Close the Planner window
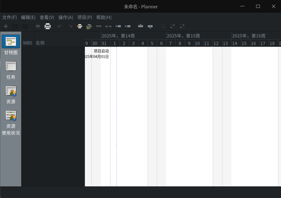281x198 pixels. [x=273, y=6]
